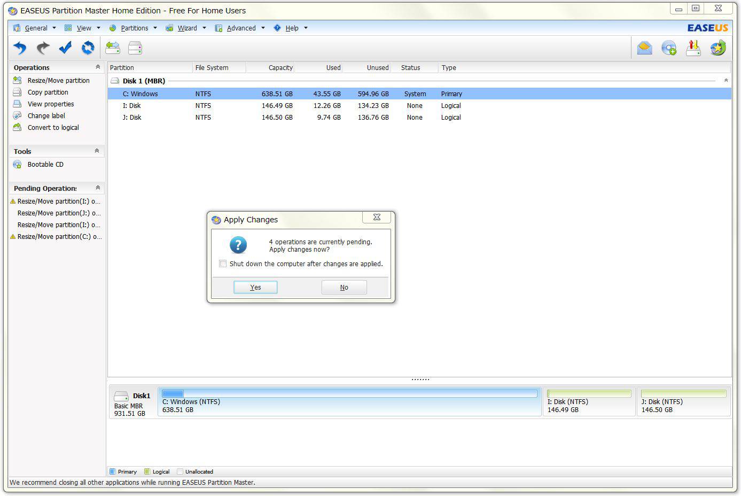Click the Capacity column header
The image size is (741, 496).
click(x=270, y=67)
